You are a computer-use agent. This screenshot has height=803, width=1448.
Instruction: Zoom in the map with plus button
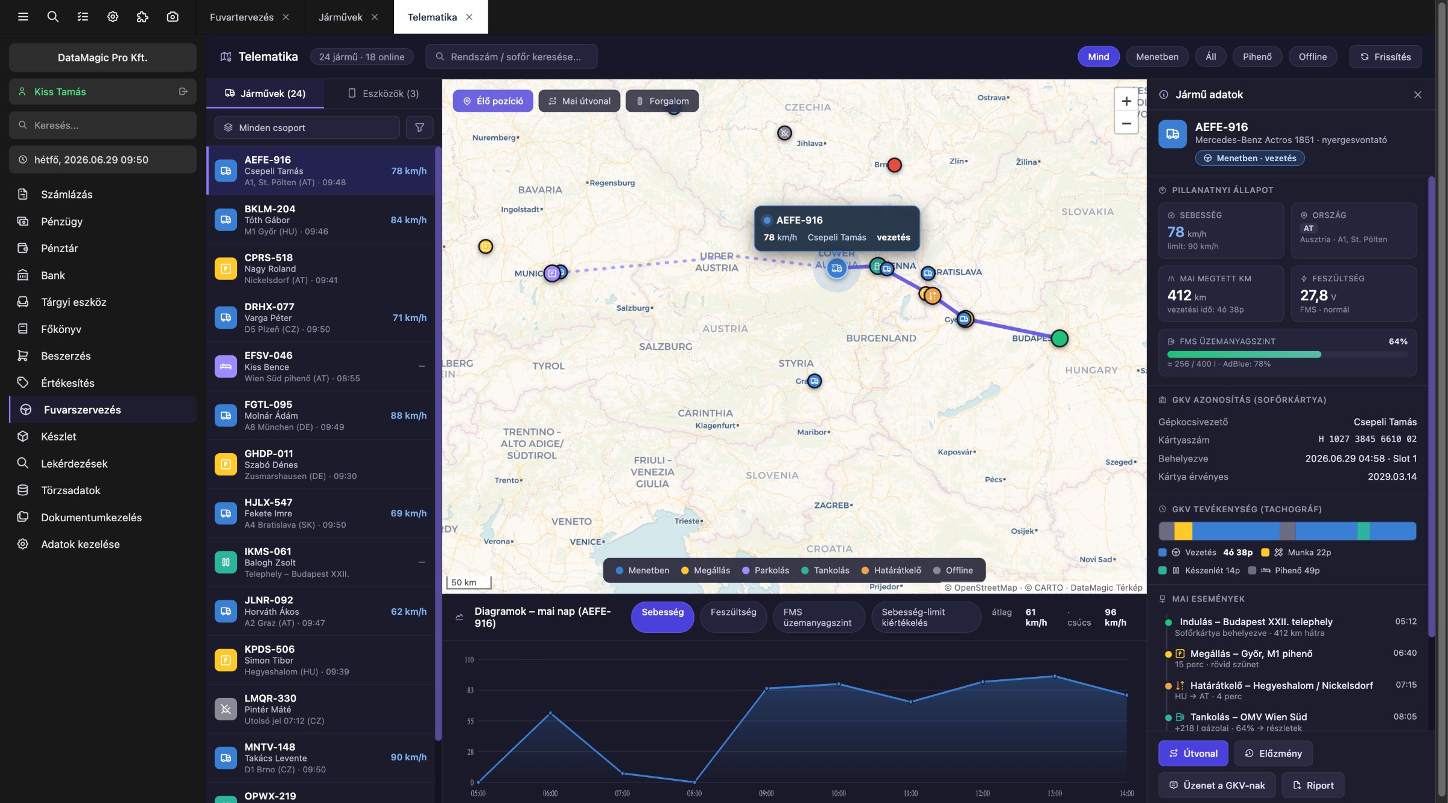click(1126, 101)
